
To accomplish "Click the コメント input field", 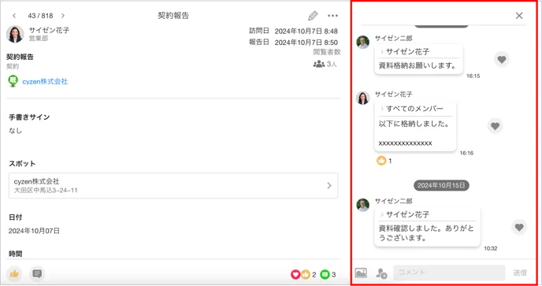I will coord(449,273).
